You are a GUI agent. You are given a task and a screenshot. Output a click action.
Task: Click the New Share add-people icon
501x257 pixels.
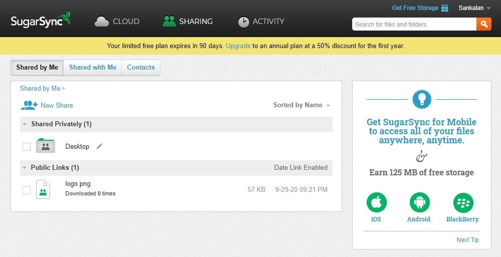29,105
